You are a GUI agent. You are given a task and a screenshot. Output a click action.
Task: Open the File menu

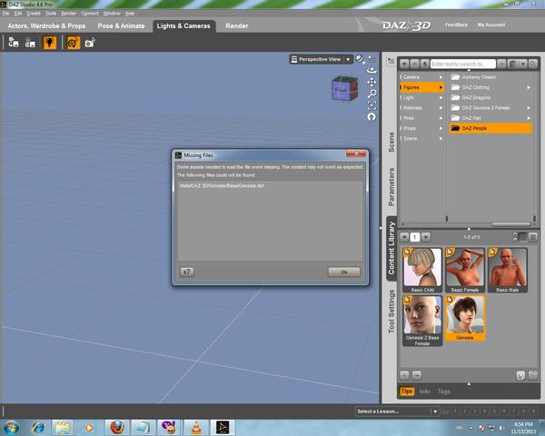point(5,14)
